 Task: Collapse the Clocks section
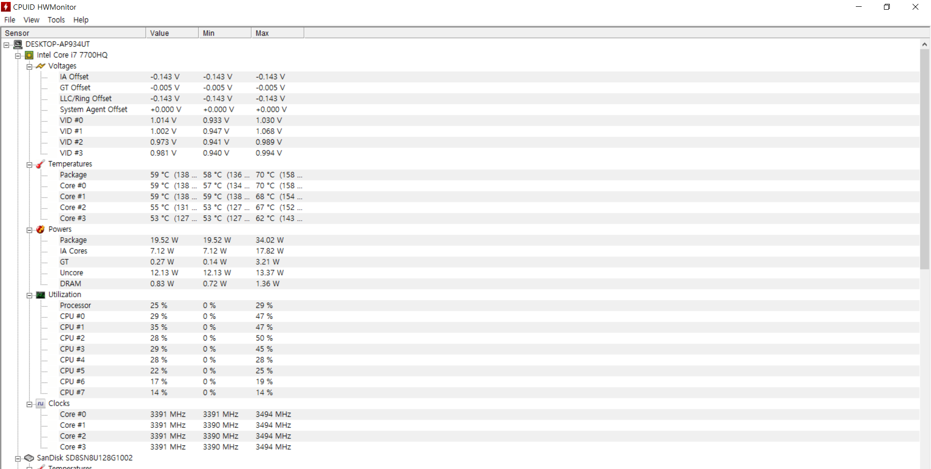point(30,404)
